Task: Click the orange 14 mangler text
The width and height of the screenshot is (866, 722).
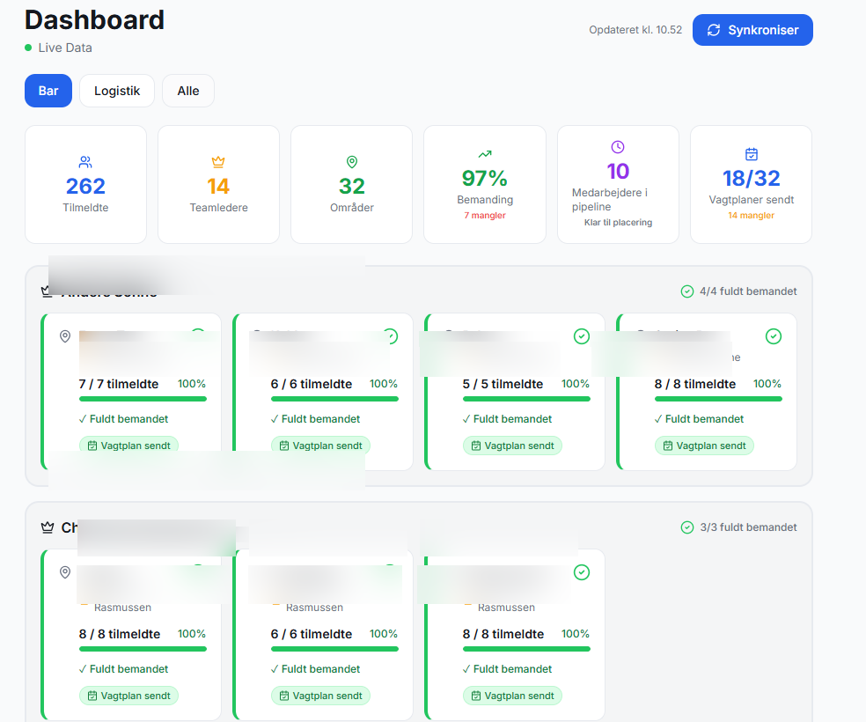Action: [x=751, y=216]
